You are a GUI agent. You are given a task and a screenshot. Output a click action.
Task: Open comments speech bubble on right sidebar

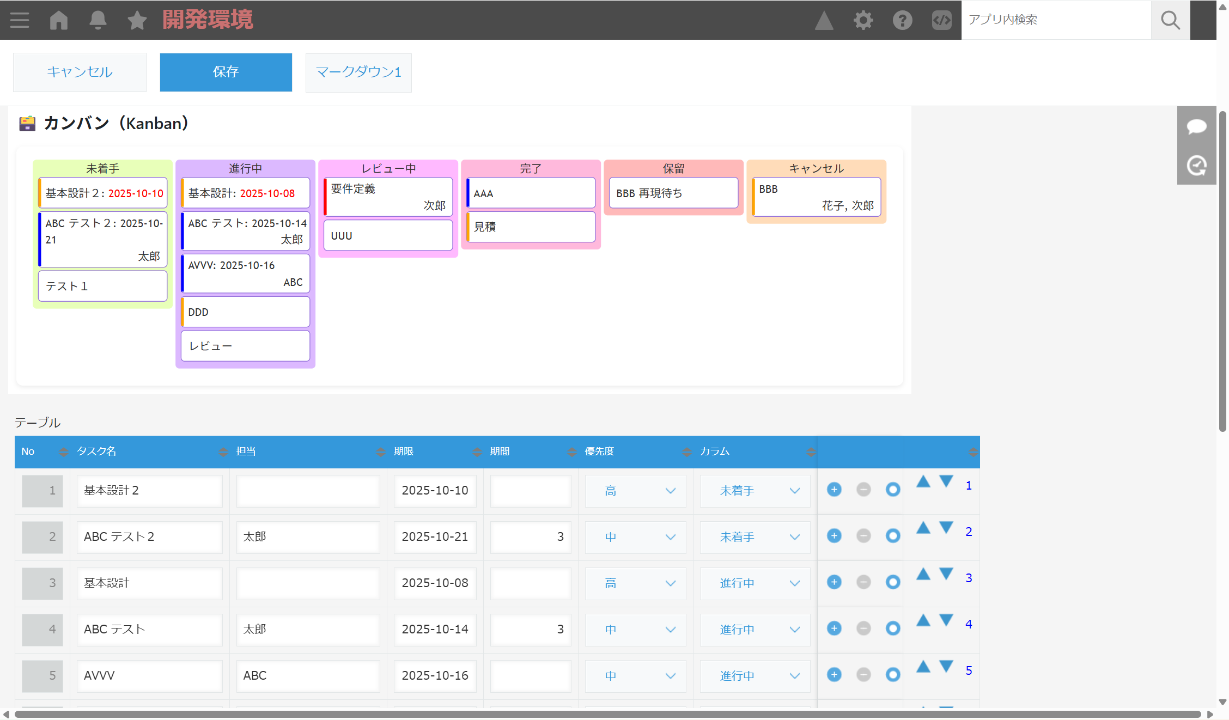(1196, 126)
